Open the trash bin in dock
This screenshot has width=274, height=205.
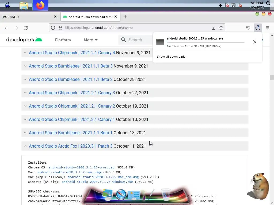click(x=166, y=195)
